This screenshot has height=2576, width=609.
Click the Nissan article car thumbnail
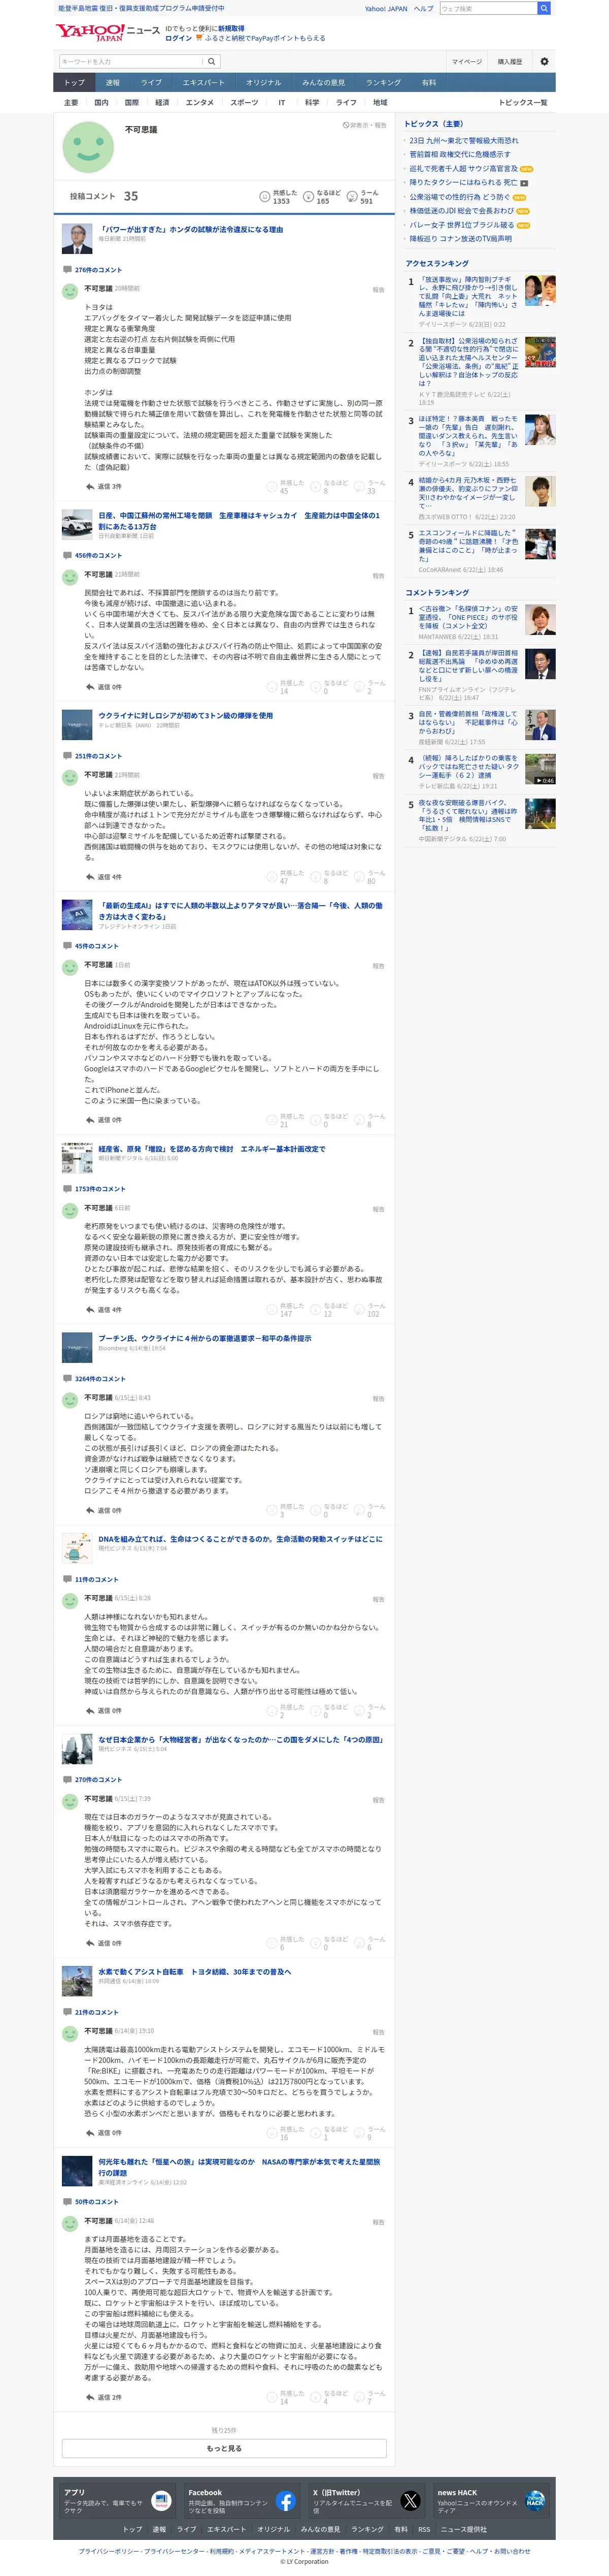77,524
